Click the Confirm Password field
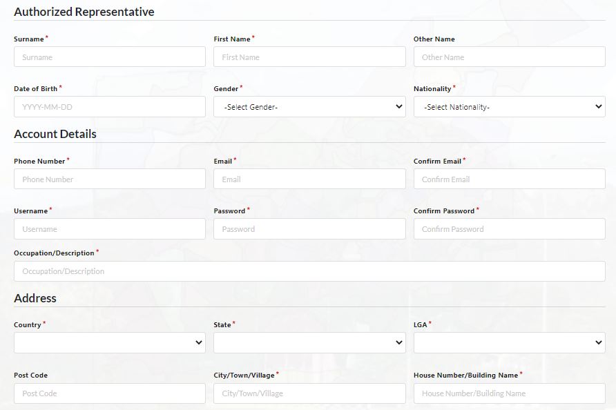616x410 pixels. coord(509,228)
